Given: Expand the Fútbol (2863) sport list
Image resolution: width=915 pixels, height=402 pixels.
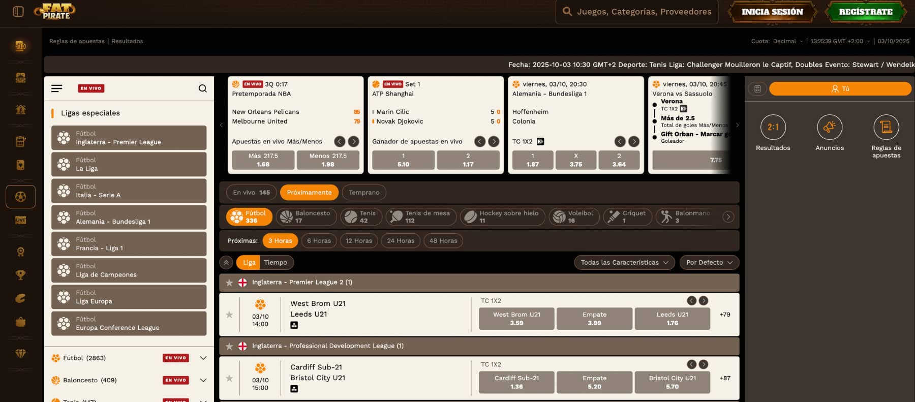Looking at the screenshot, I should 203,358.
